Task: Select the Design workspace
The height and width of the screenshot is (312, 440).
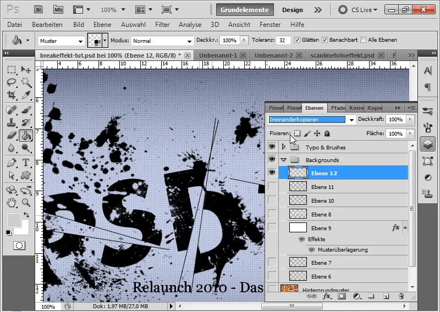Action: pos(293,10)
